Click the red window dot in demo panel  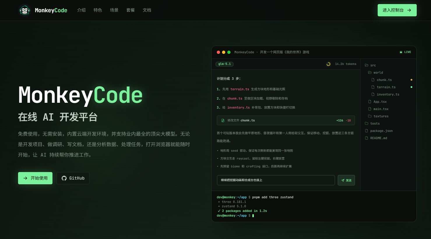tap(218, 52)
